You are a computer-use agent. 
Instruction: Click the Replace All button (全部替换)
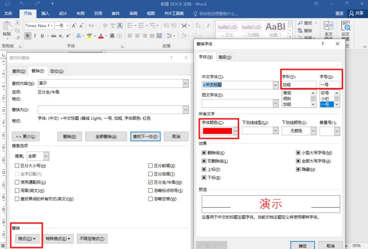106,136
